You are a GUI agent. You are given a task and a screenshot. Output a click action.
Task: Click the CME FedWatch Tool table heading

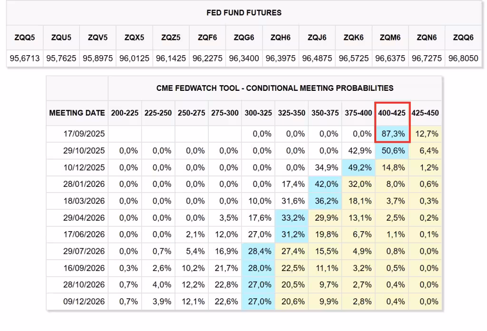(x=275, y=88)
